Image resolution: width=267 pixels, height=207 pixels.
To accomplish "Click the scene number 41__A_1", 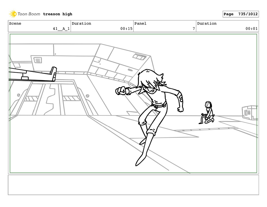I will click(61, 29).
